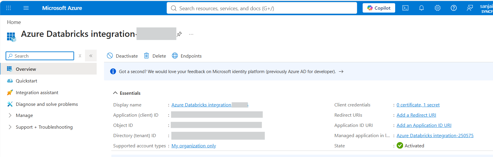Viewport: 493px width, 157px height.
Task: Open account menu for sanjai
Action: [x=486, y=8]
